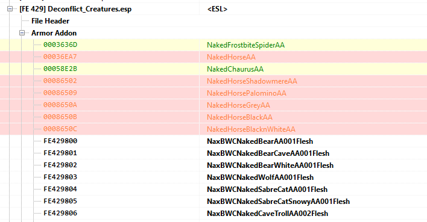Collapse the Deconflict_Creatures.esp tree node
Screen dimensions: 427x222
pos(10,9)
